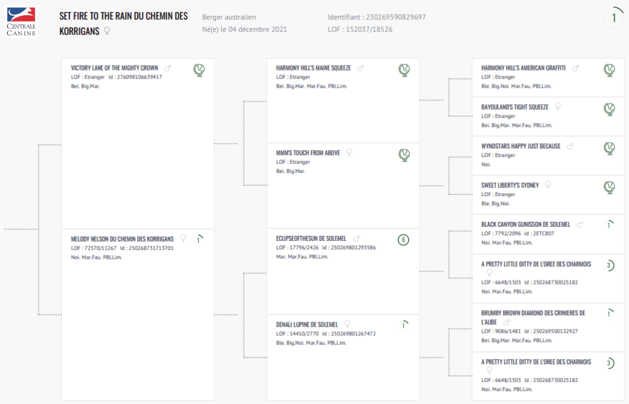Click the green badge icon on Bayouland's Tight Squeeze

click(x=609, y=109)
